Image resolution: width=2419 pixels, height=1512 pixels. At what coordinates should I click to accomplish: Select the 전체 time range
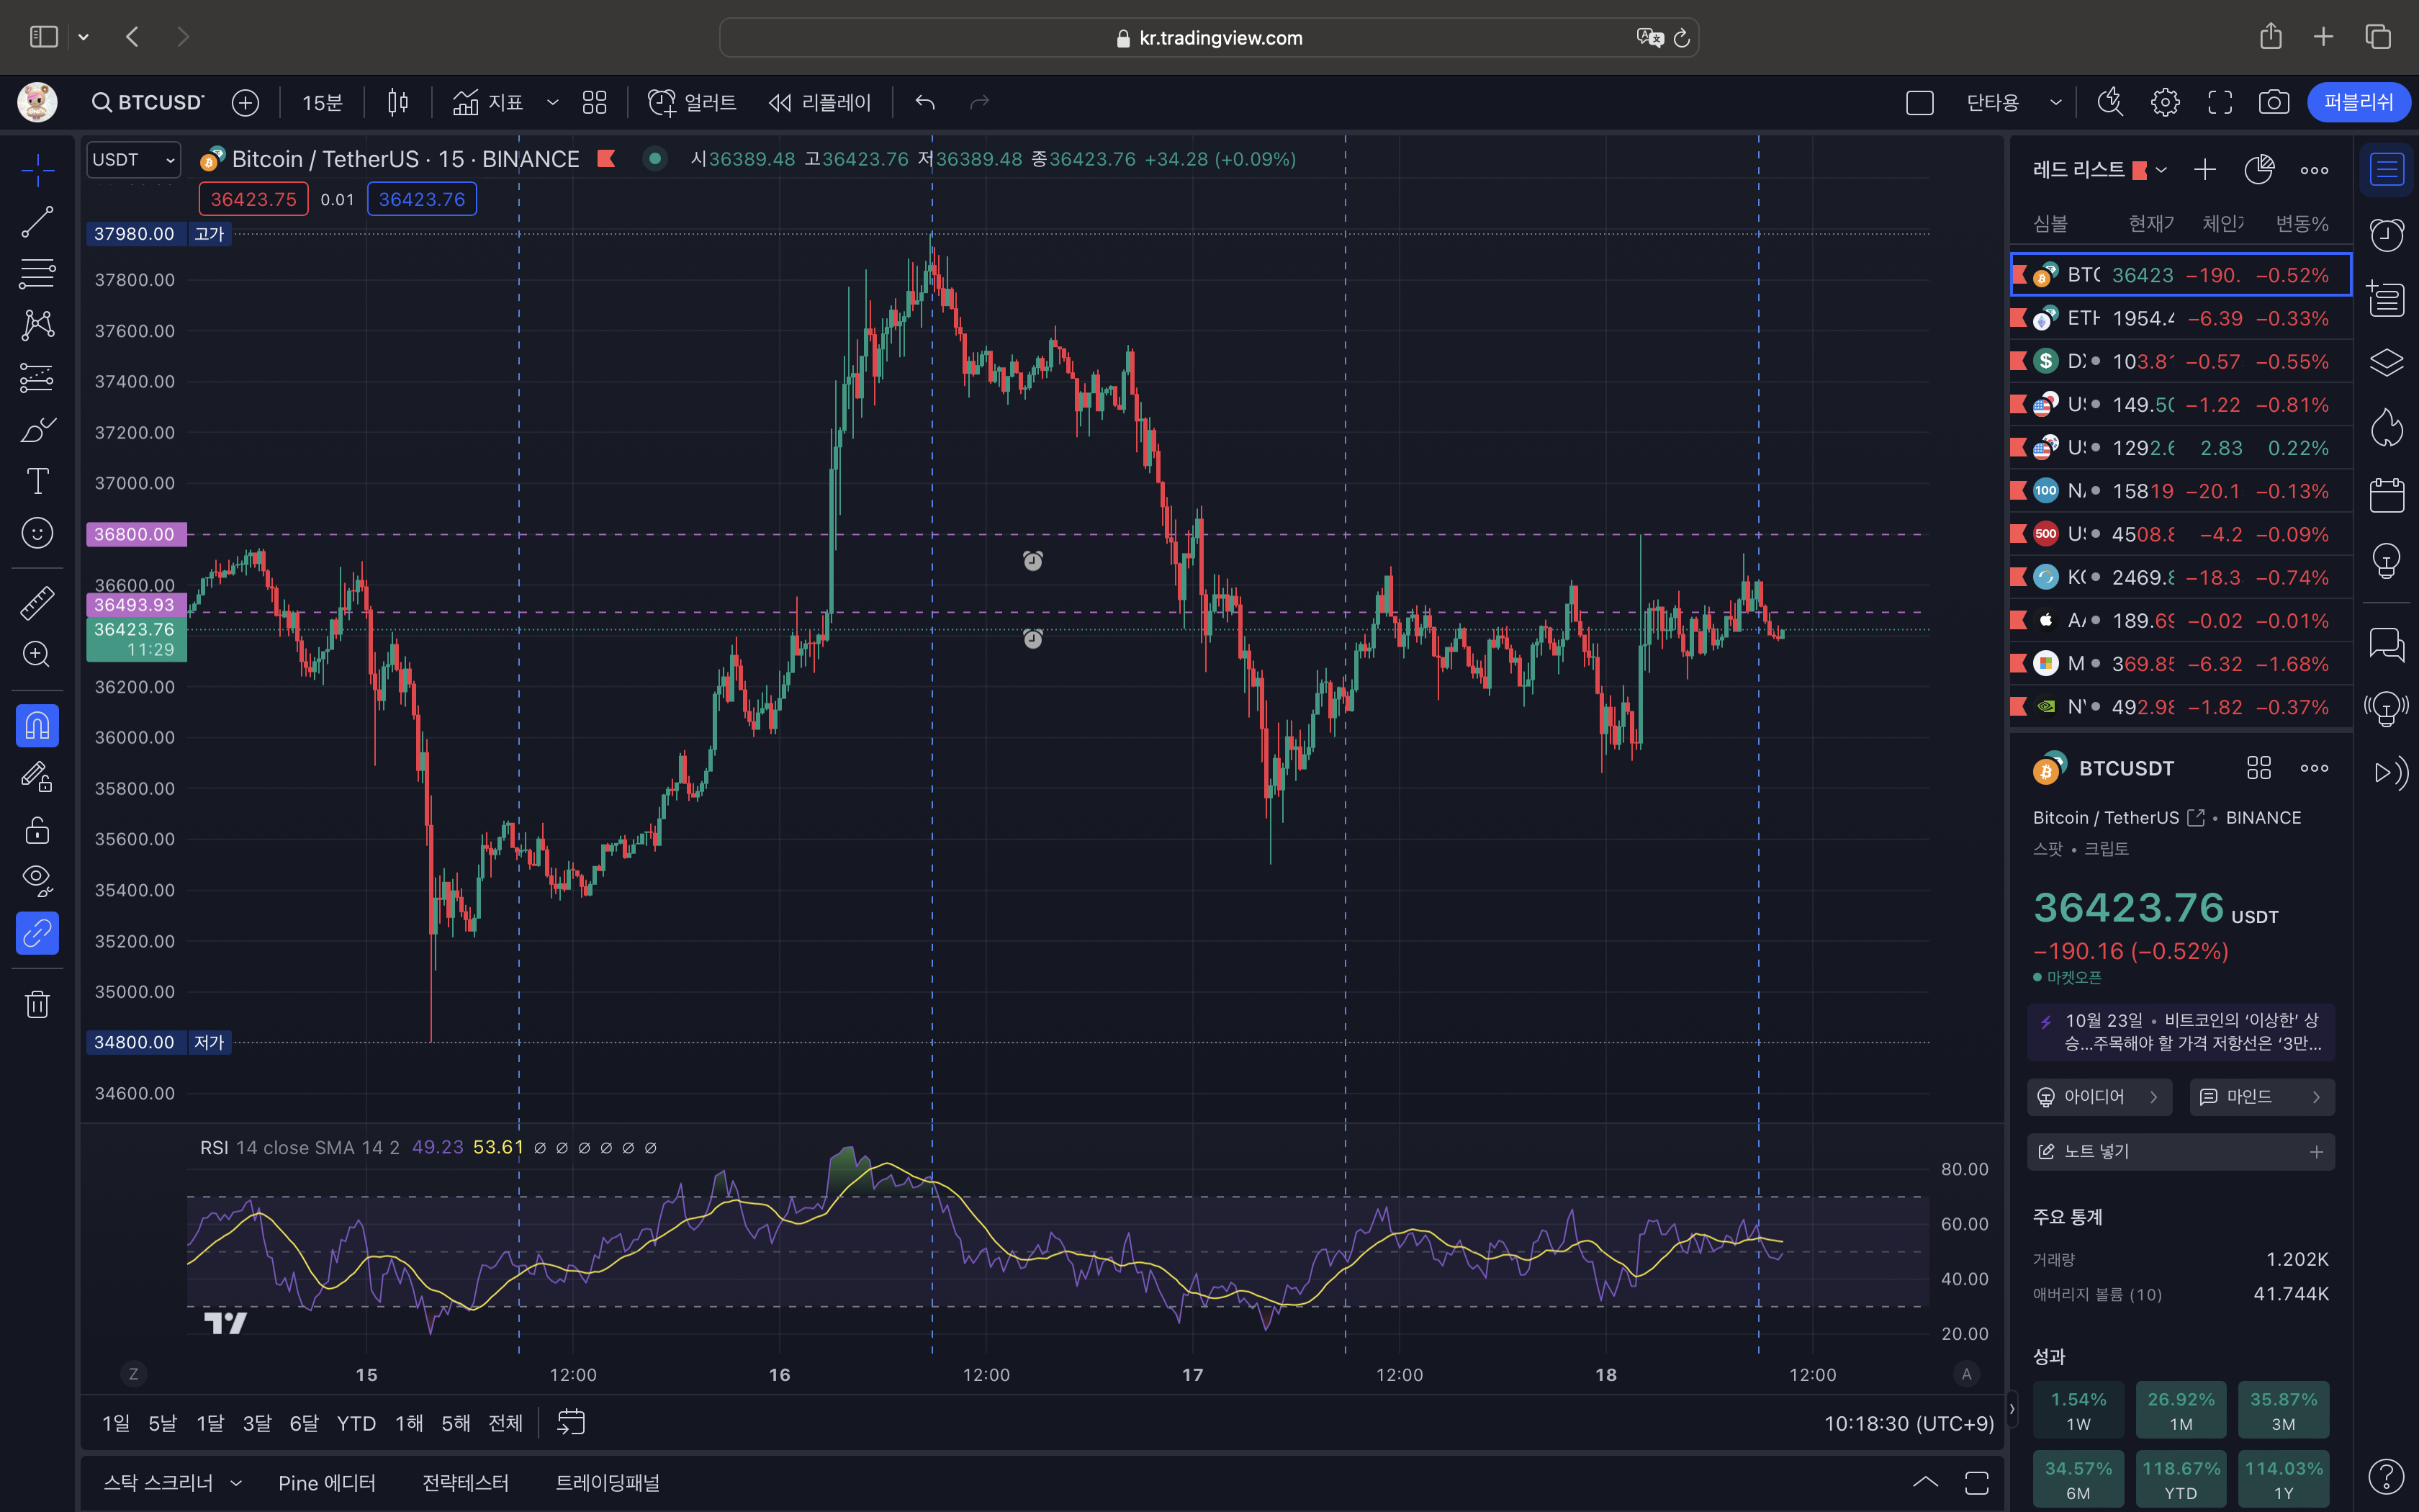coord(506,1423)
